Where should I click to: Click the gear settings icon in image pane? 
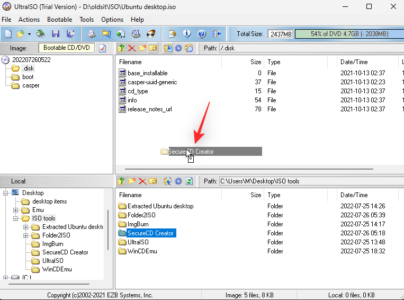[178, 48]
